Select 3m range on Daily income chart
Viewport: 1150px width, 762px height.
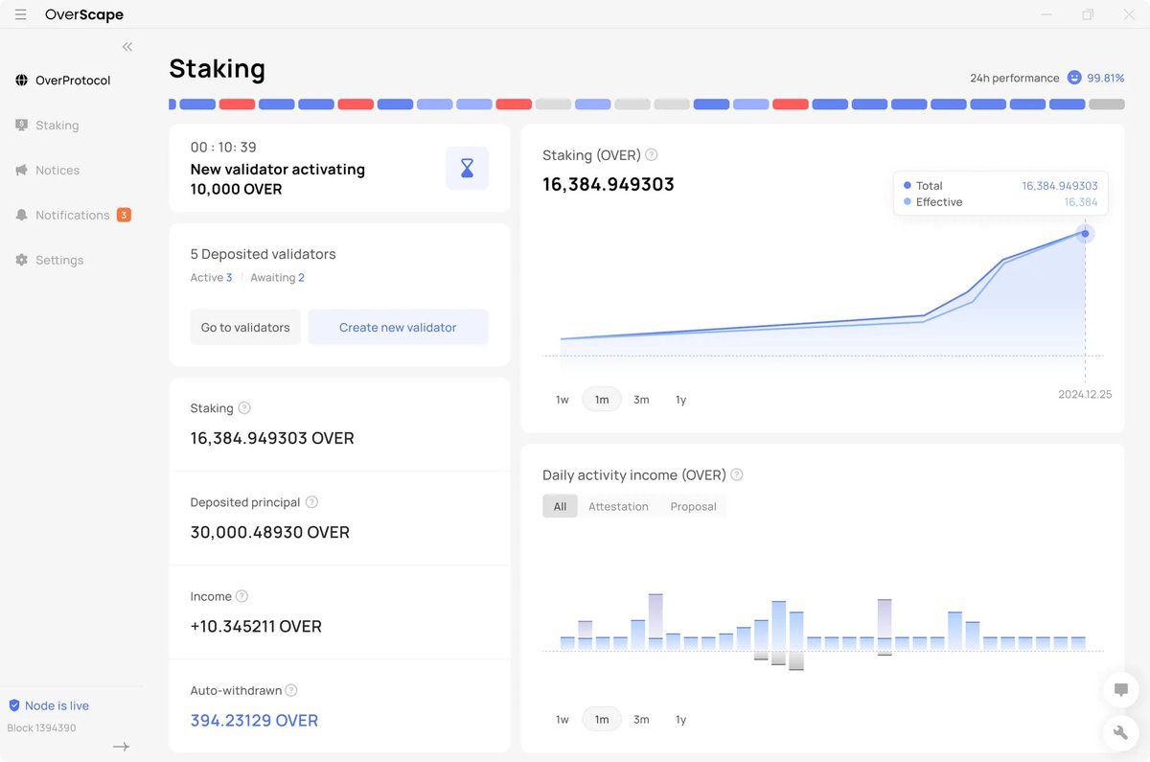(641, 720)
